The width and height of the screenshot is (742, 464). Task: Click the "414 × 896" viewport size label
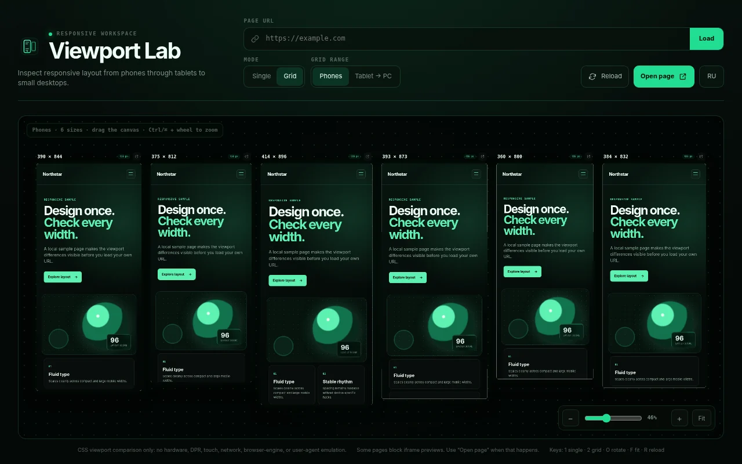tap(274, 157)
